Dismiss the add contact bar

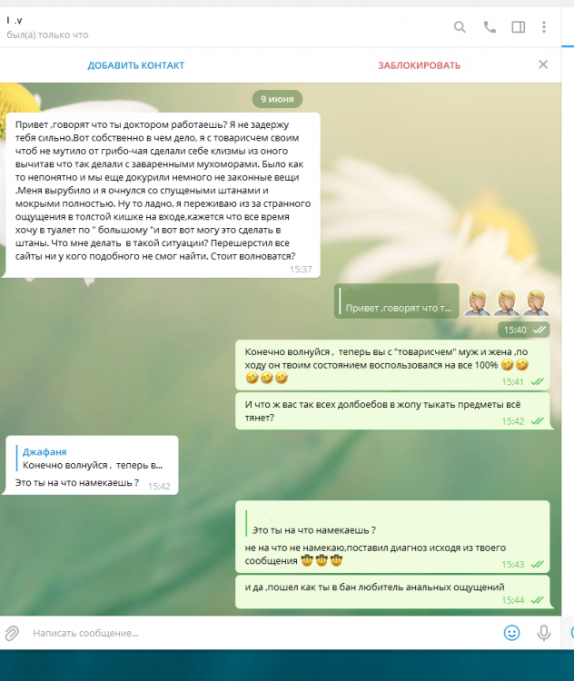(x=543, y=64)
